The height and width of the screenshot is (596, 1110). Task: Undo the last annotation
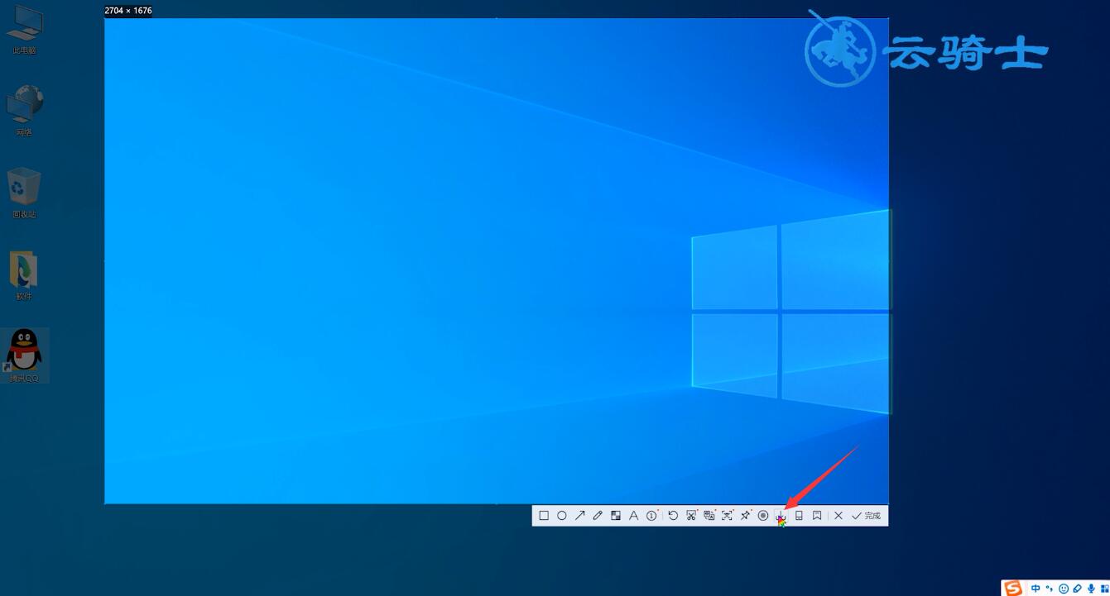coord(673,516)
